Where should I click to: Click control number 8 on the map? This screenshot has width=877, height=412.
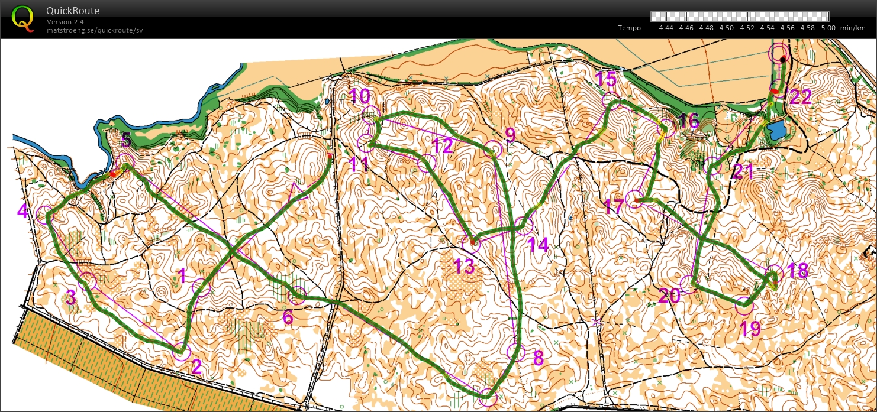tap(538, 358)
